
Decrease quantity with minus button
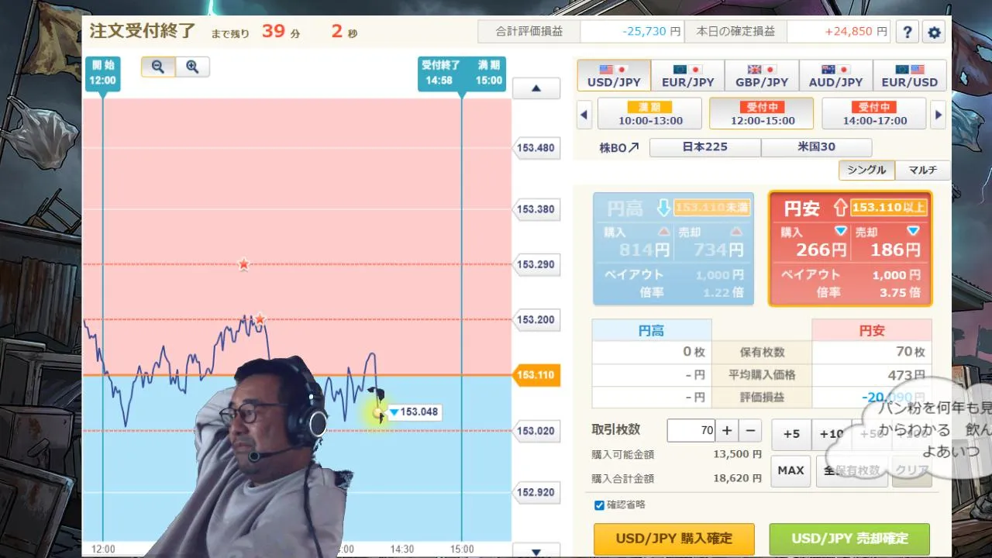[749, 430]
